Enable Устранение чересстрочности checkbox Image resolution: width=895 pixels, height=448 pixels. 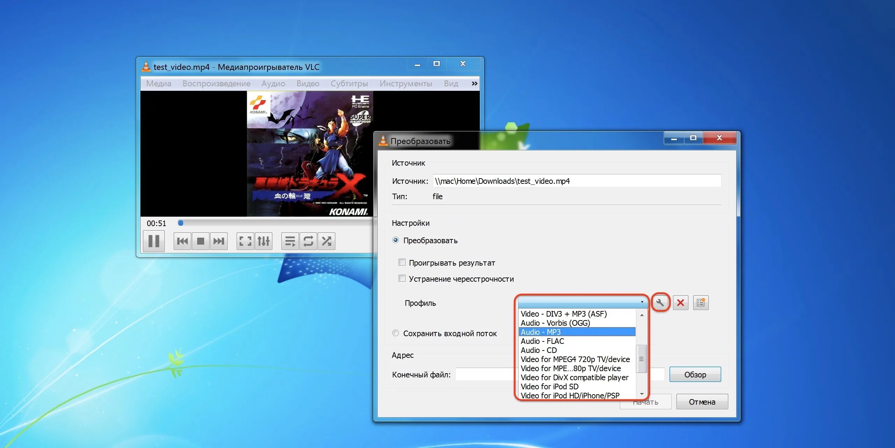(402, 279)
